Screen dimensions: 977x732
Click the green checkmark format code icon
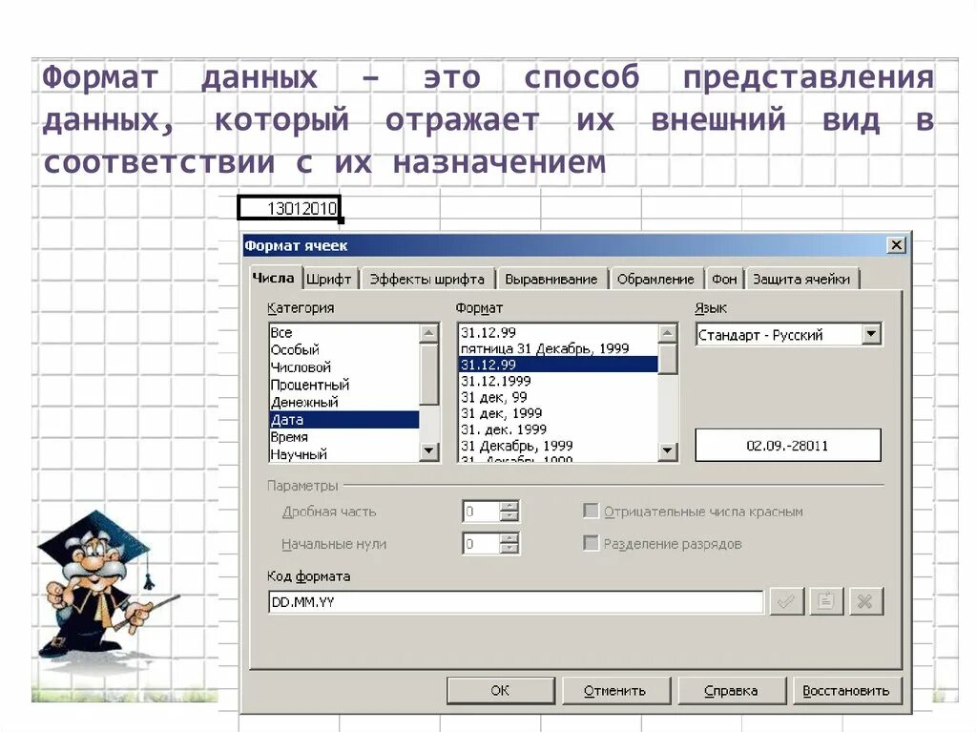coord(786,601)
